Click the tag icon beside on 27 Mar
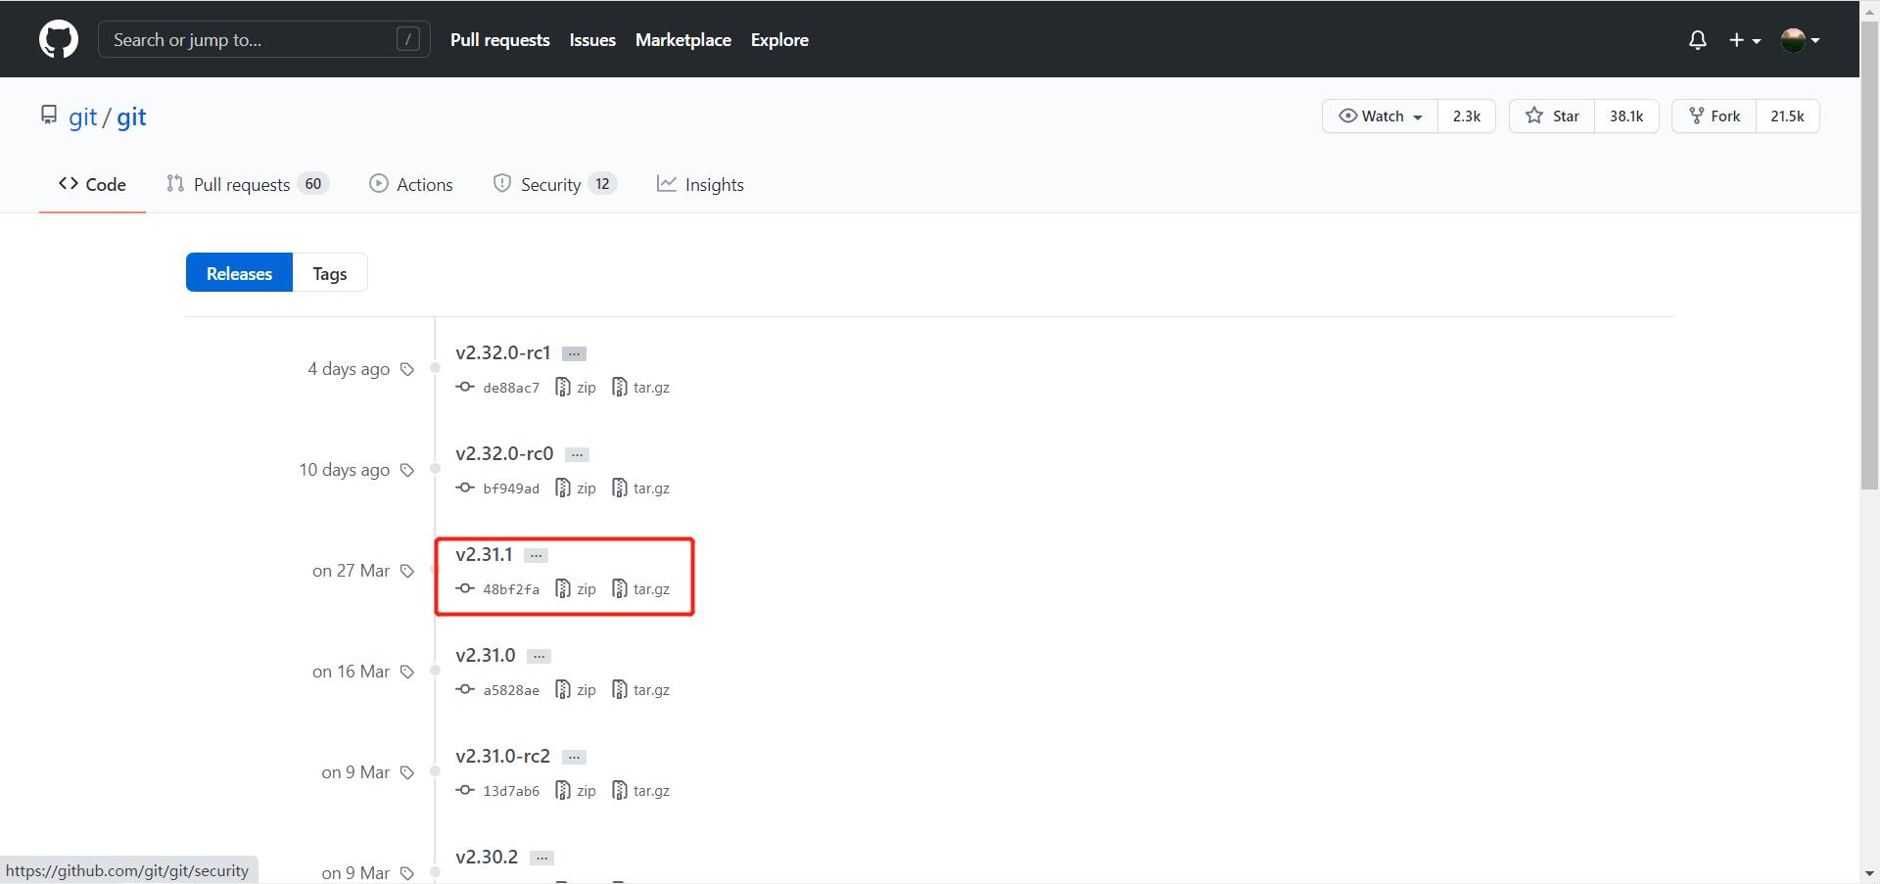 [x=407, y=571]
